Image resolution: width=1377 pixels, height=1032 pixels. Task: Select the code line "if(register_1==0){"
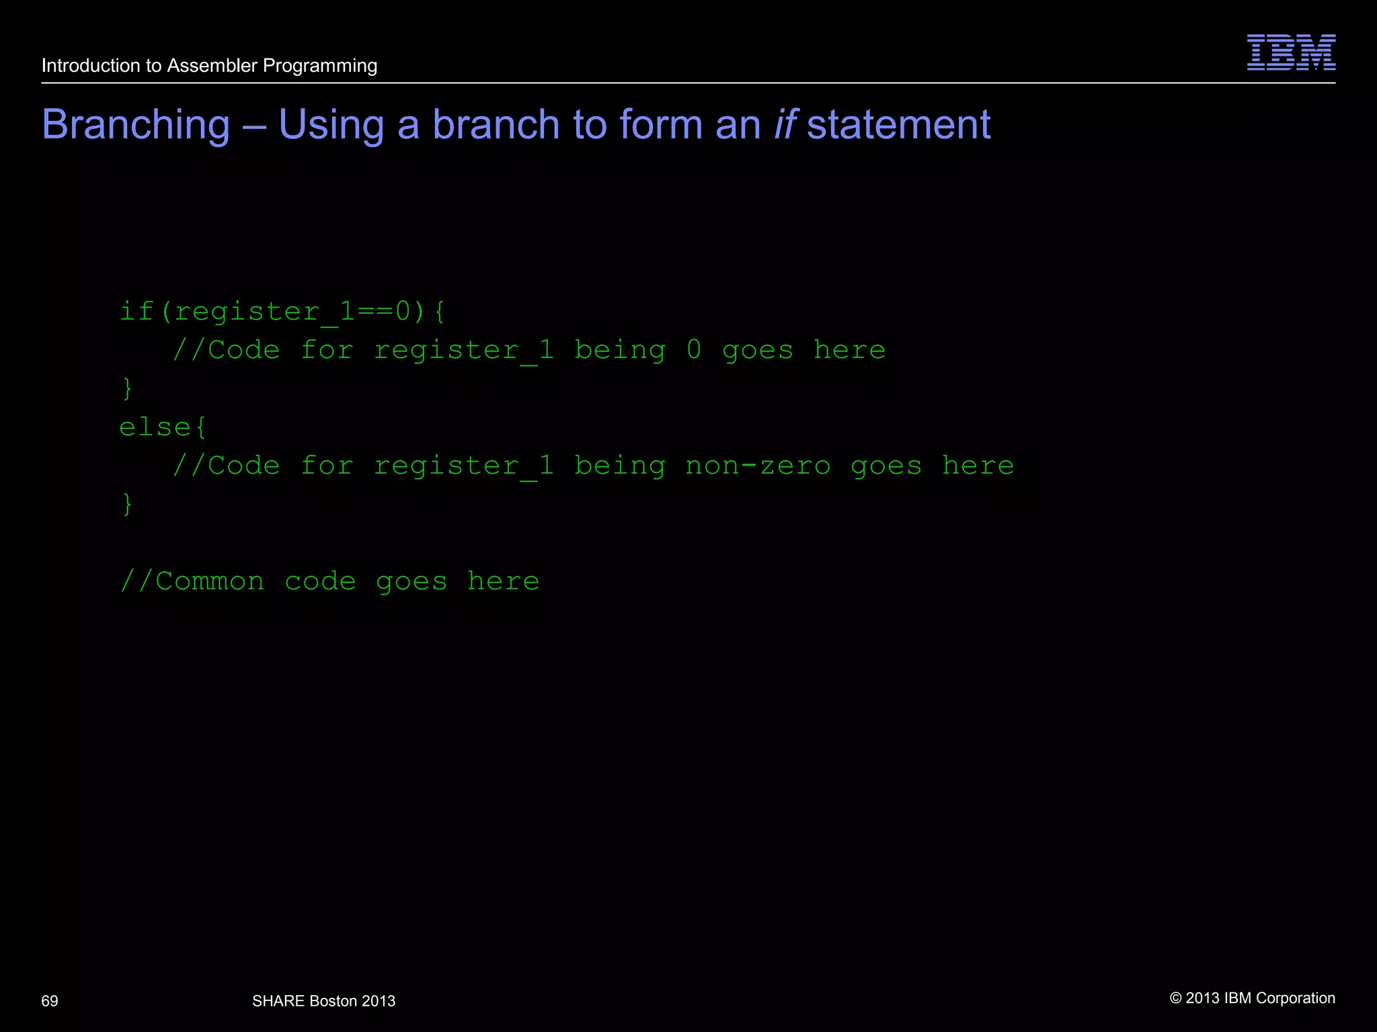coord(282,312)
